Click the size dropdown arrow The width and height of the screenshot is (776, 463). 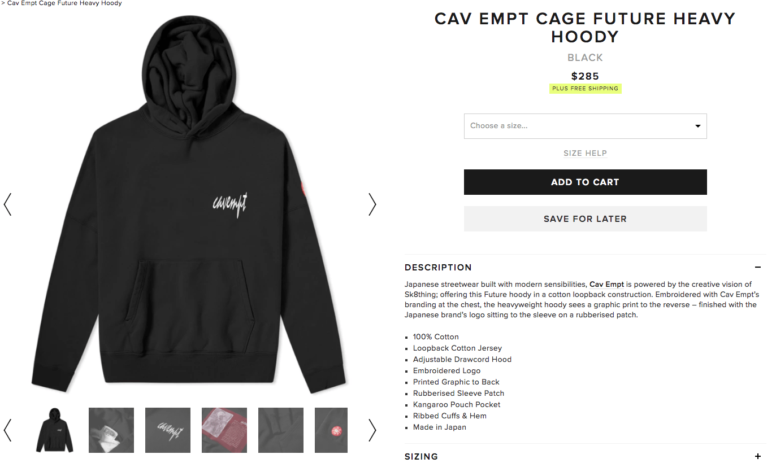(x=698, y=126)
